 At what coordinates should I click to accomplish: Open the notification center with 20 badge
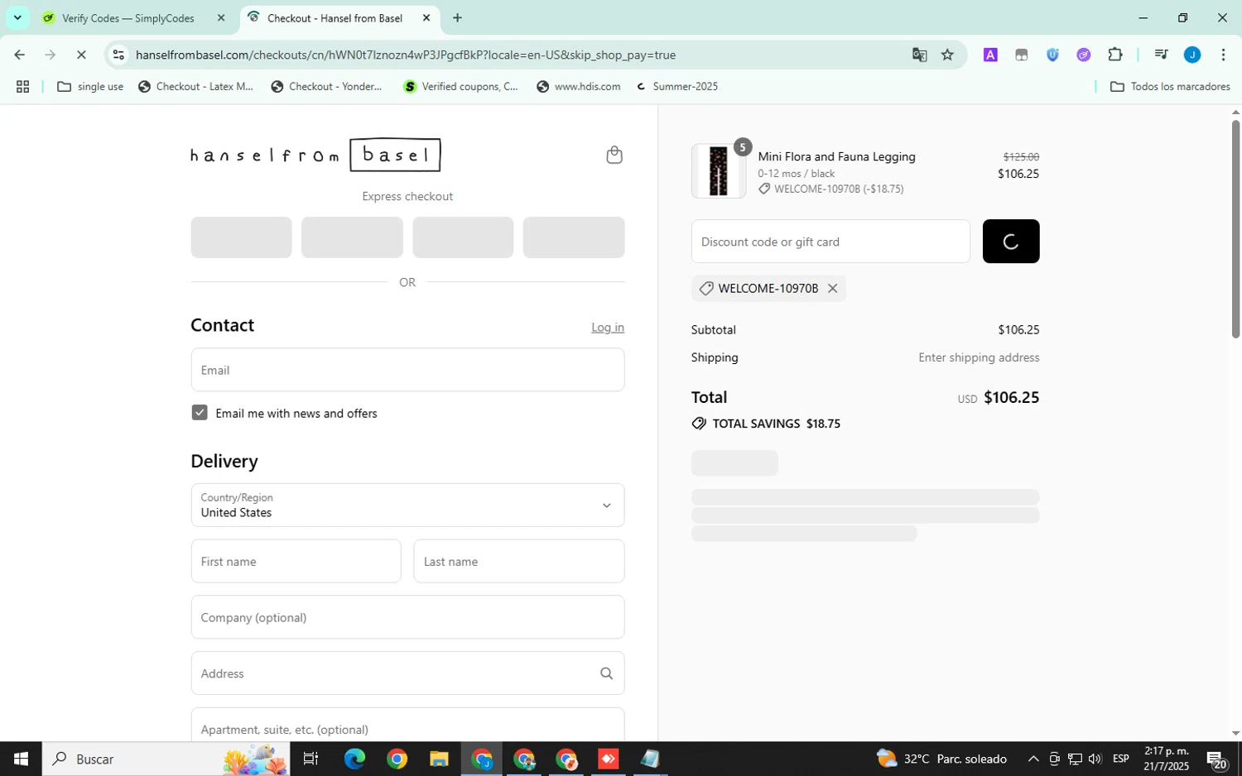(1216, 759)
